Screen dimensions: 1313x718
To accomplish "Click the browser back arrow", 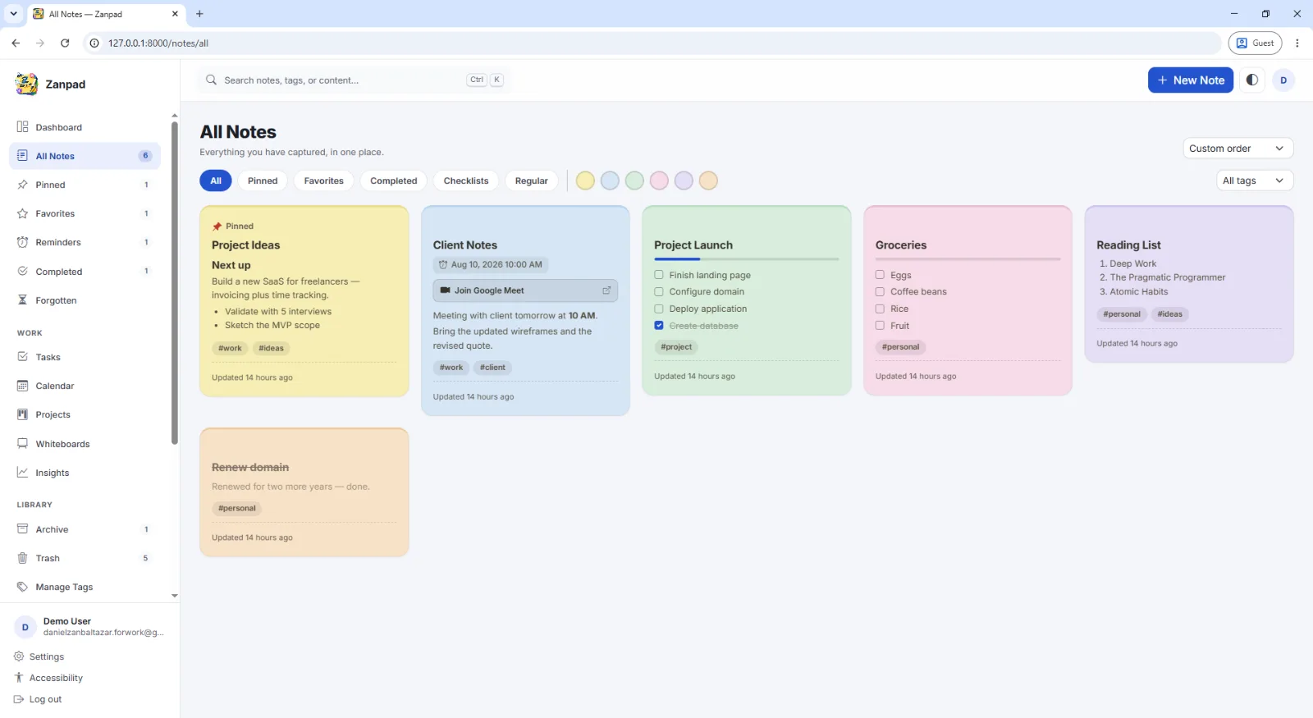I will (x=16, y=43).
